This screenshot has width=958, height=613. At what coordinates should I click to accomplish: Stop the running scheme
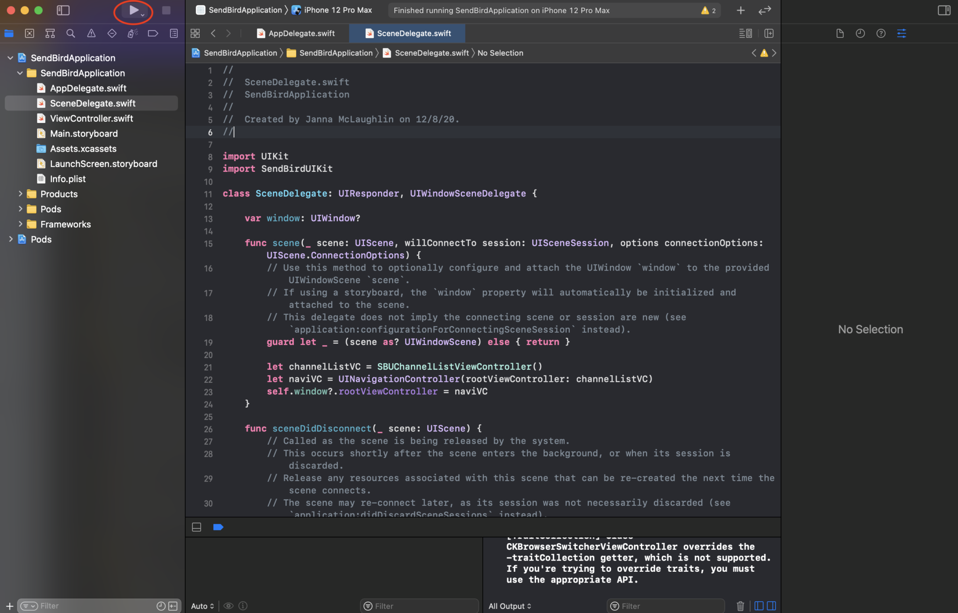click(x=166, y=10)
